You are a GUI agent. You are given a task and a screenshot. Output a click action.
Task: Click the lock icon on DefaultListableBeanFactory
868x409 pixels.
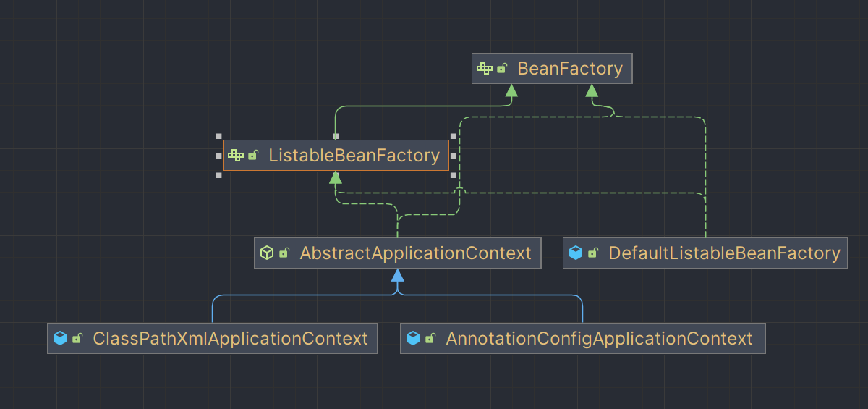(593, 253)
